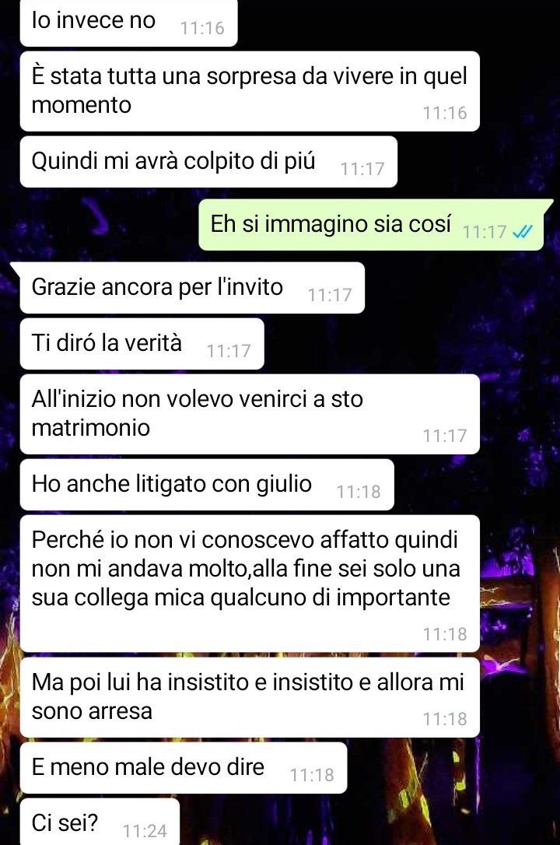Tap the dark chat wallpaper beside 'Ci sei?'
The image size is (560, 845).
pyautogui.click(x=366, y=822)
